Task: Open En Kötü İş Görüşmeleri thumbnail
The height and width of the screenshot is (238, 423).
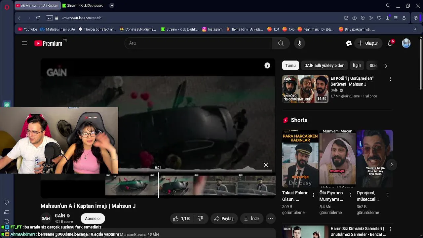Action: (305, 89)
